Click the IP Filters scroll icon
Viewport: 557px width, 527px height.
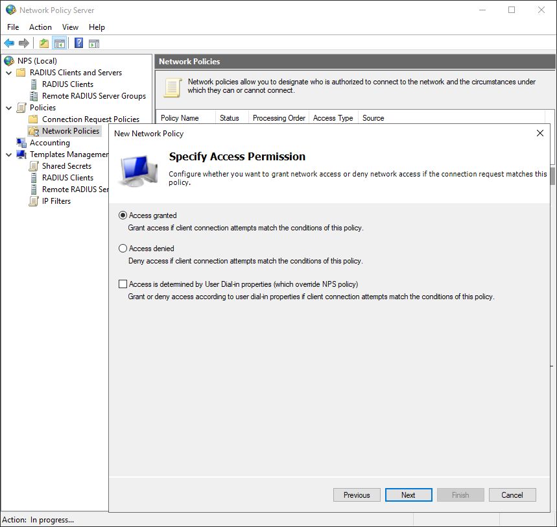pos(34,201)
